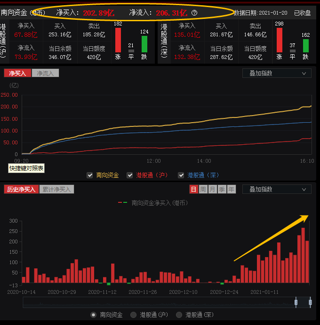Click the 12:00 time axis label
Screen dimensions: 320x325
coord(153,161)
